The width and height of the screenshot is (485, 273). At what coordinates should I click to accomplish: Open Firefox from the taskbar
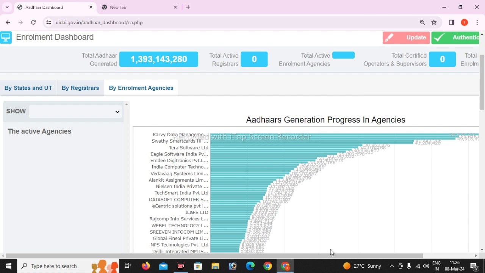(146, 266)
